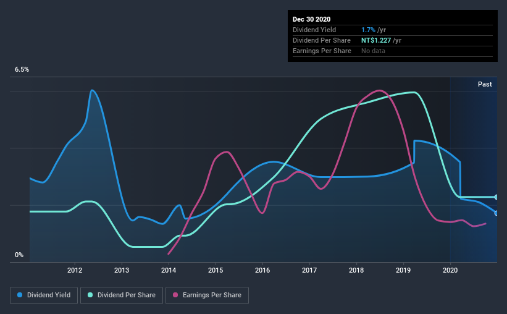Click the 2013 x-axis label
This screenshot has height=314, width=507.
point(122,270)
